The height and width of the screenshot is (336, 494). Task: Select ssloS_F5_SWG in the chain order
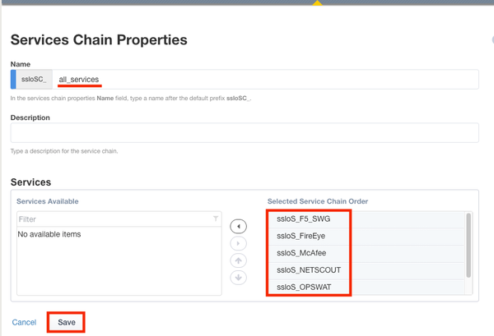304,219
